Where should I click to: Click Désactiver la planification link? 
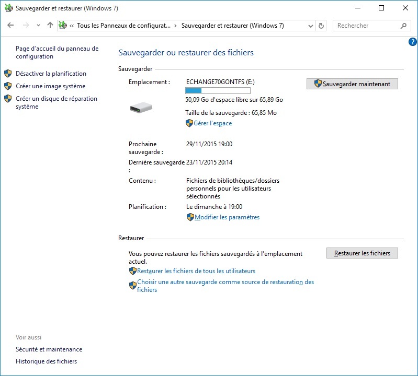(51, 74)
